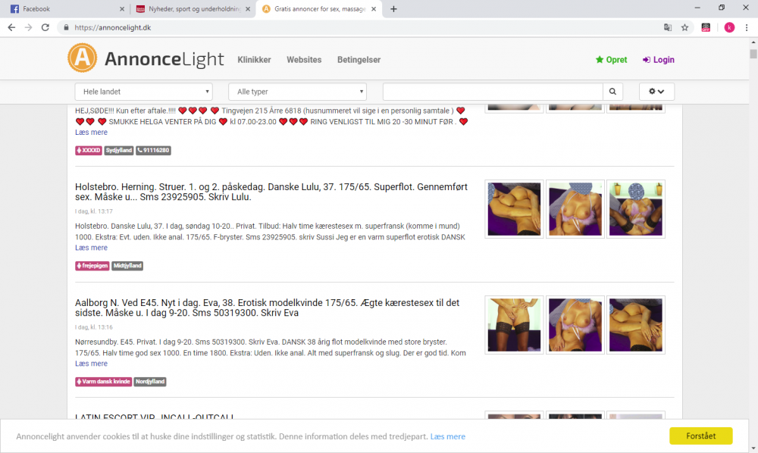Open Chrome three-dot menu
The width and height of the screenshot is (758, 453).
(747, 27)
